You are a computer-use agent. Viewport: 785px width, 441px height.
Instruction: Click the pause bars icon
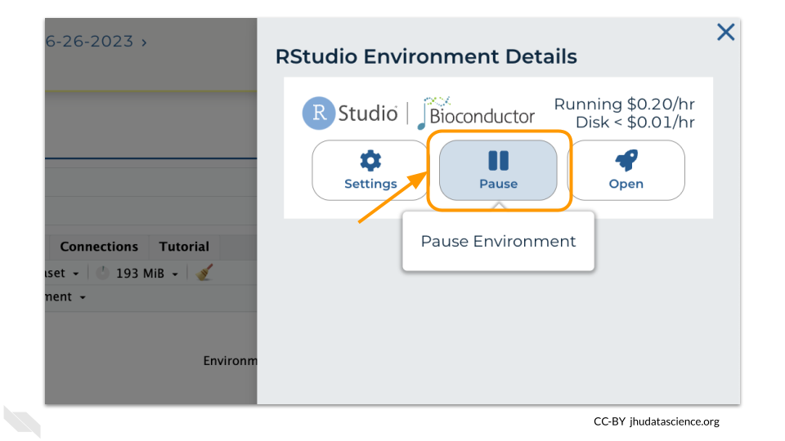[x=498, y=161]
